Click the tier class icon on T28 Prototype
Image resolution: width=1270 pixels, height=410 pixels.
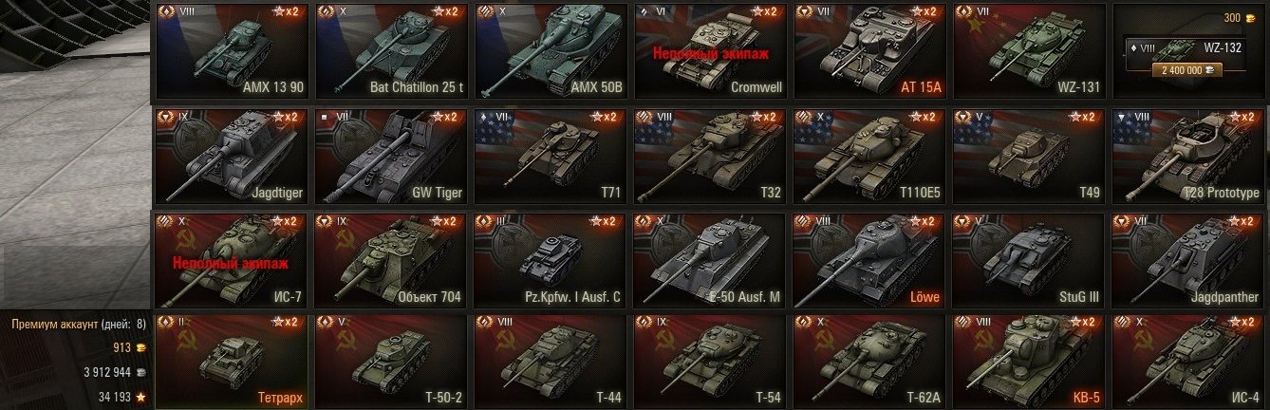1122,116
